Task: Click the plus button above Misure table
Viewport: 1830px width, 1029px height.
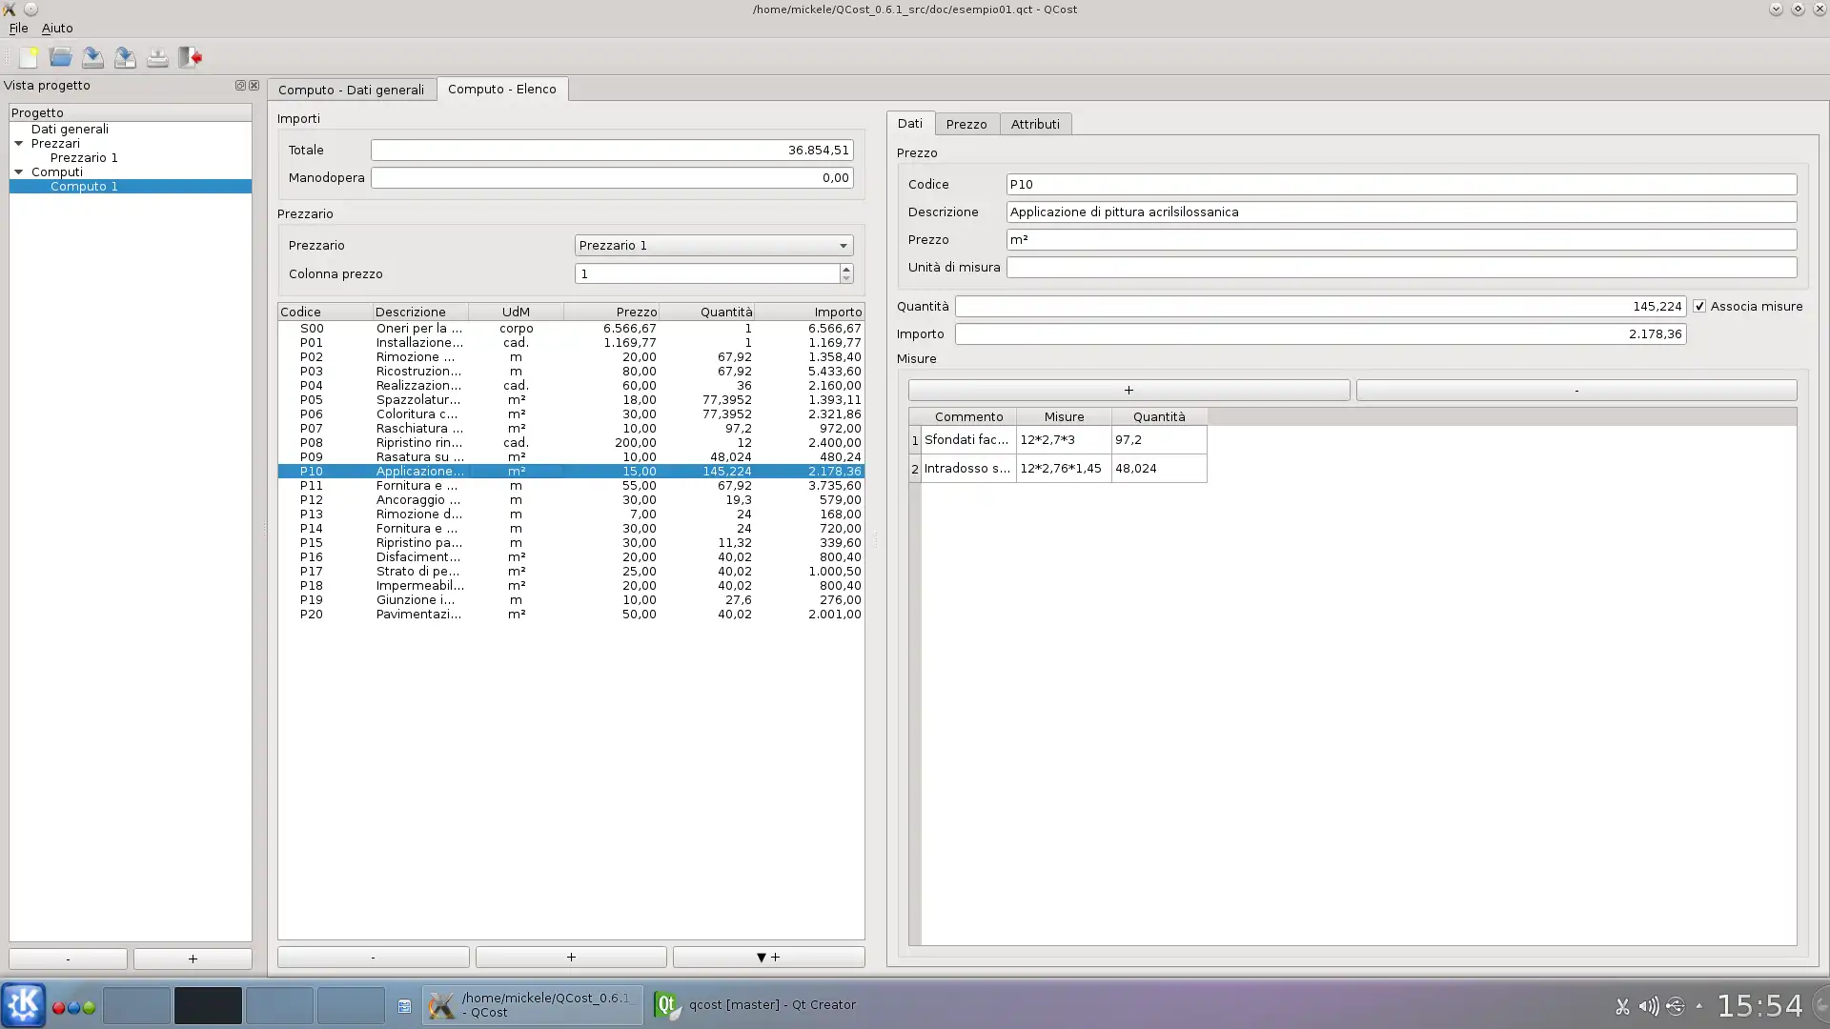Action: coord(1128,391)
